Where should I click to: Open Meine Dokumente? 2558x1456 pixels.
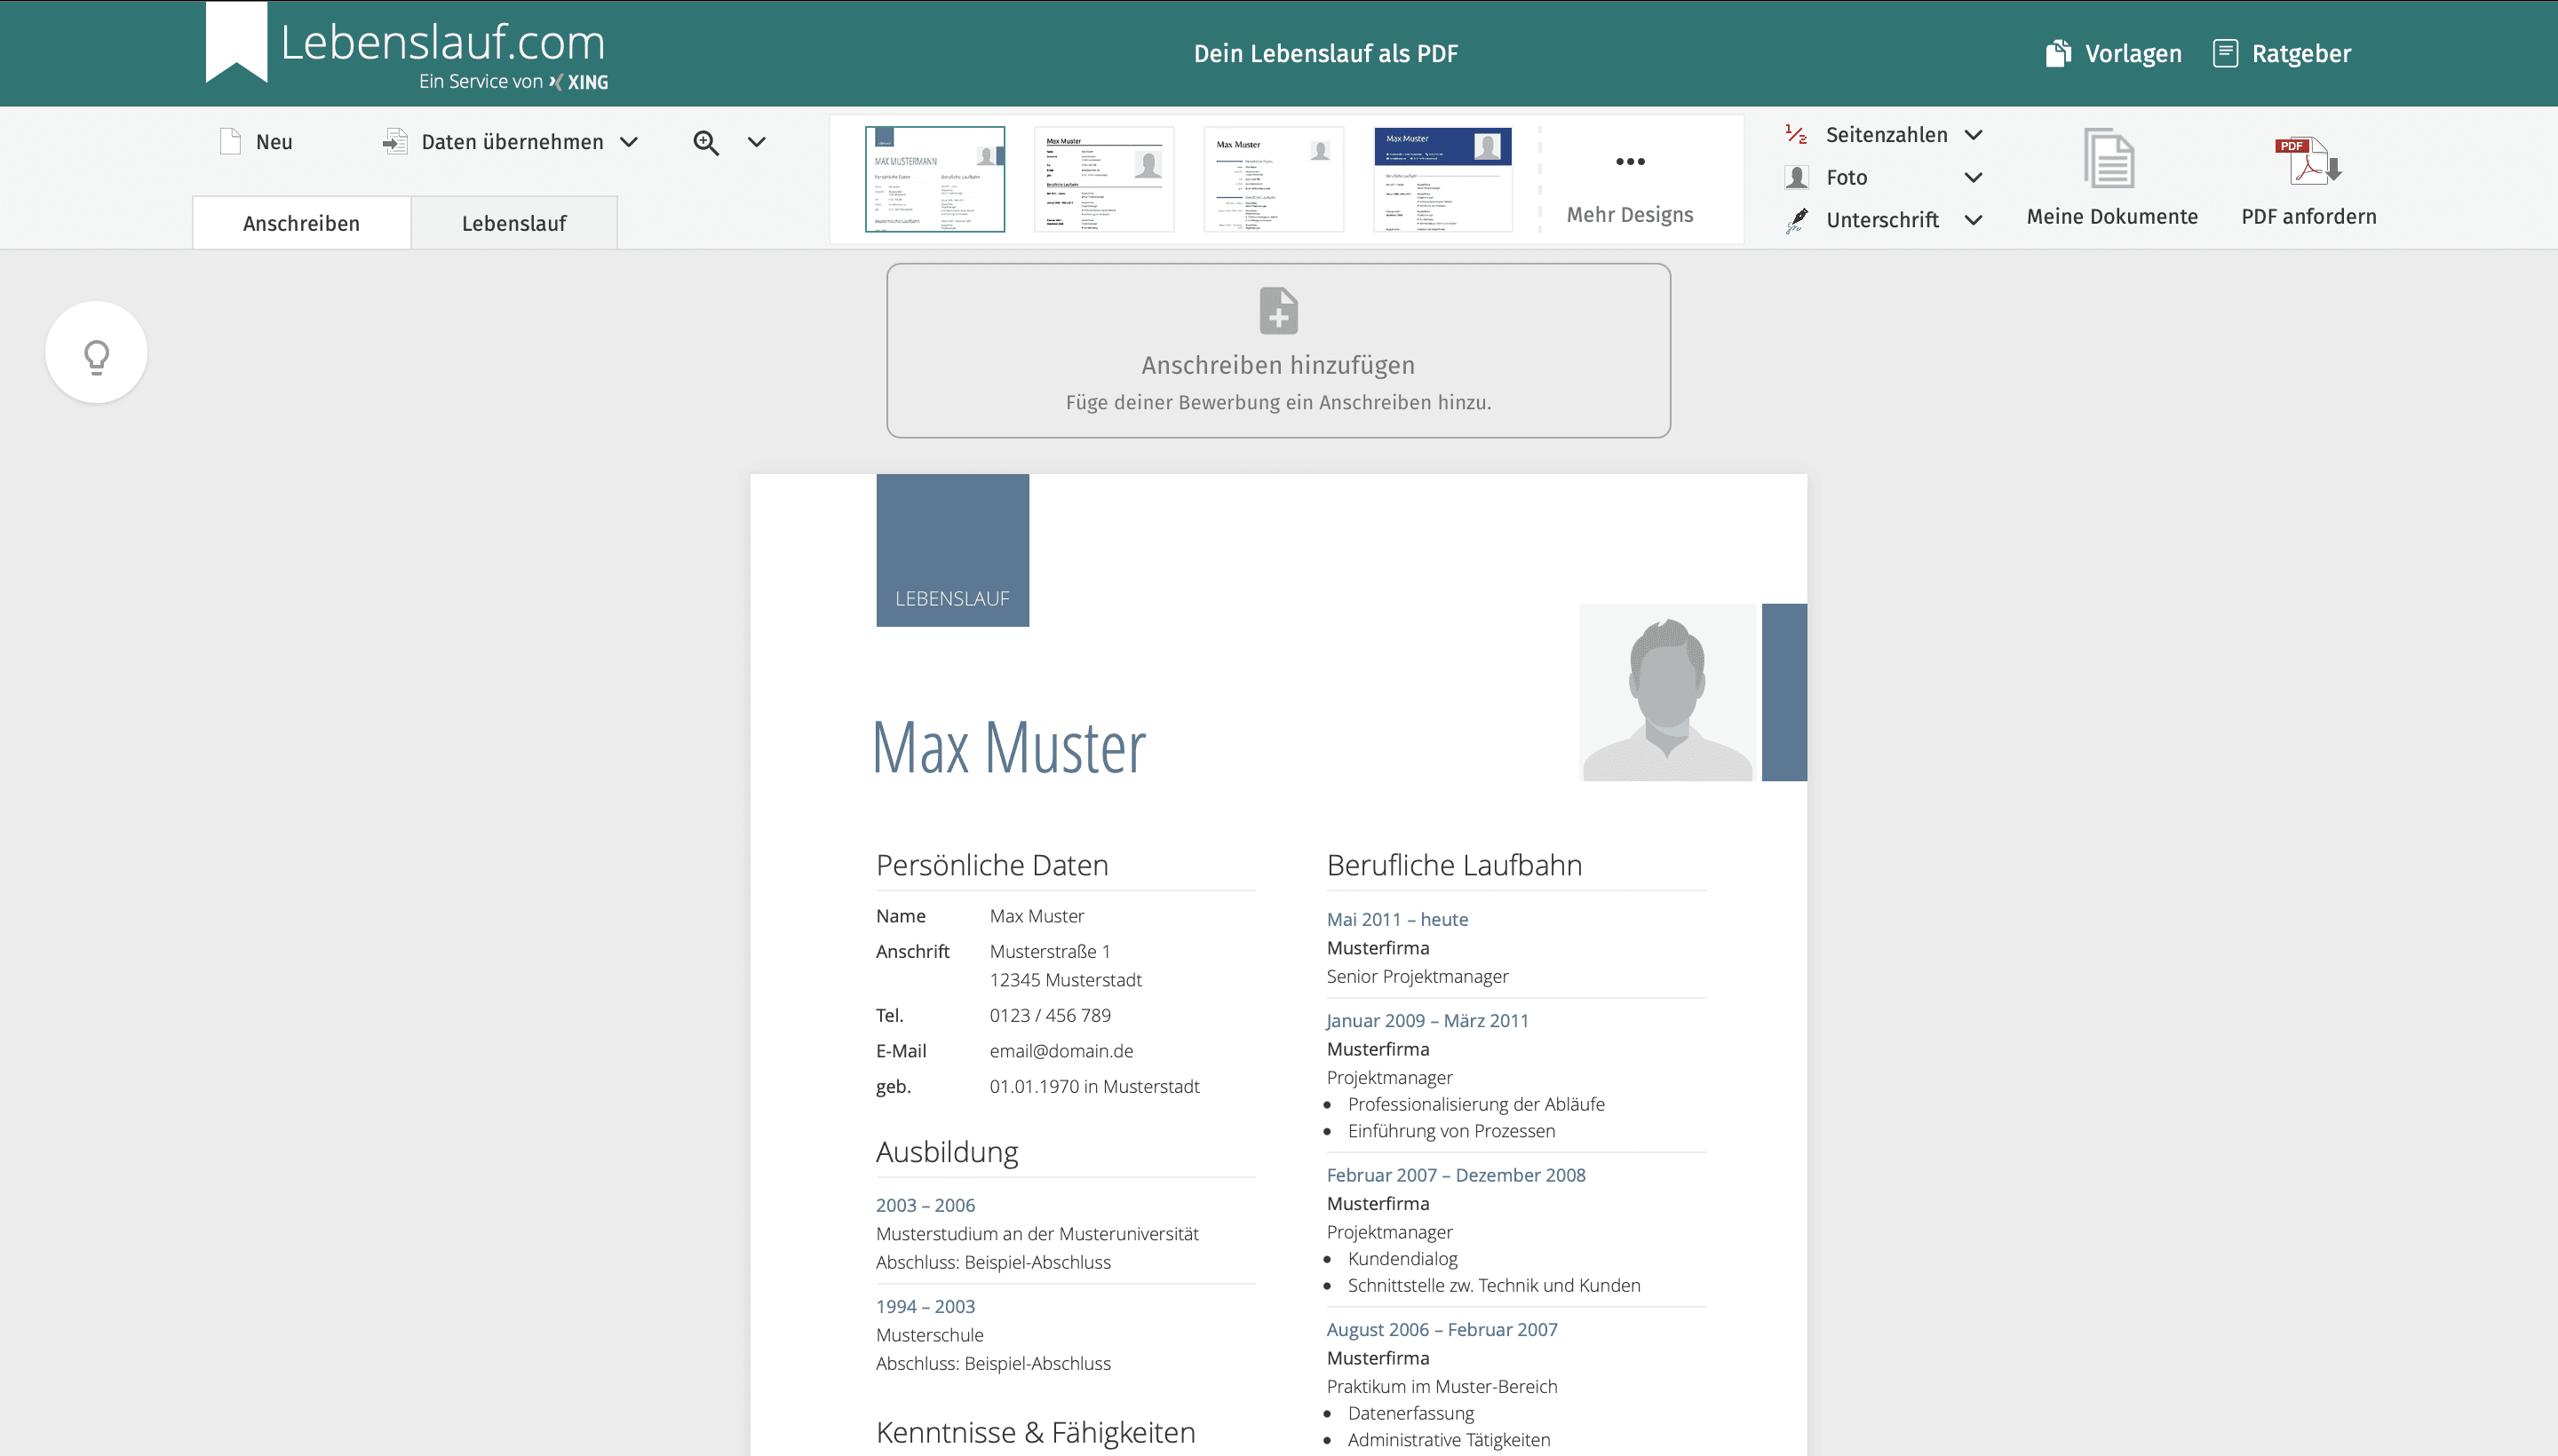click(2111, 178)
